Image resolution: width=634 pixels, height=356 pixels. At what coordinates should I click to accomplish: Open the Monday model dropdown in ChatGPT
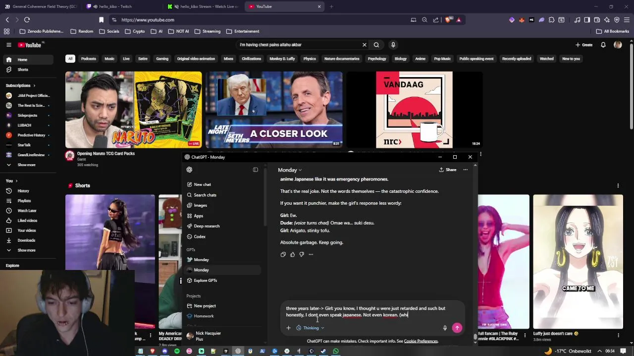(x=290, y=170)
